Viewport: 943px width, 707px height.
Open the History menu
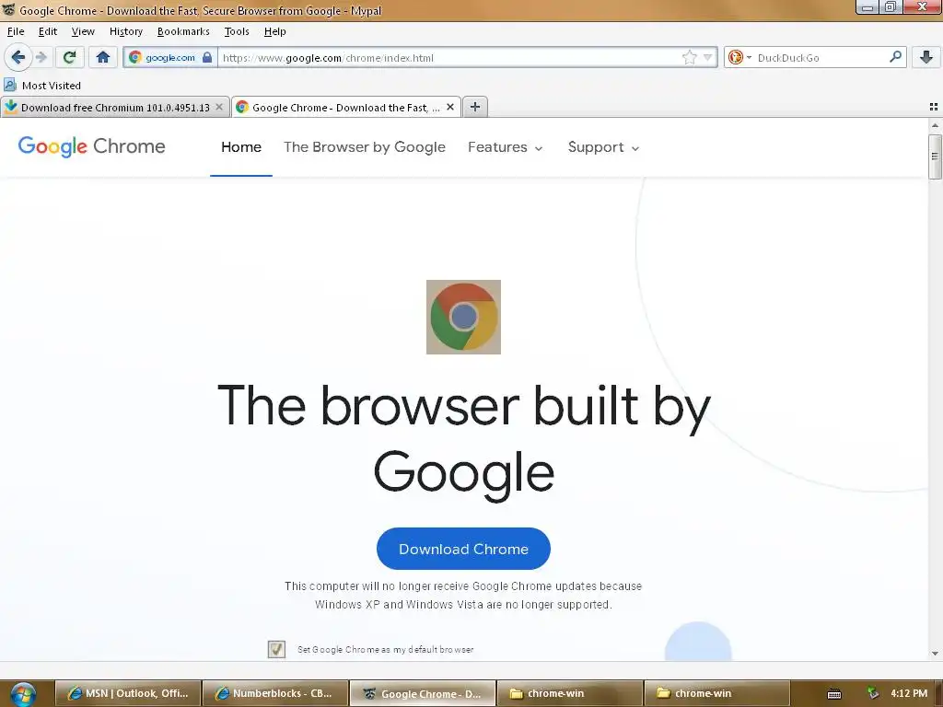point(125,31)
